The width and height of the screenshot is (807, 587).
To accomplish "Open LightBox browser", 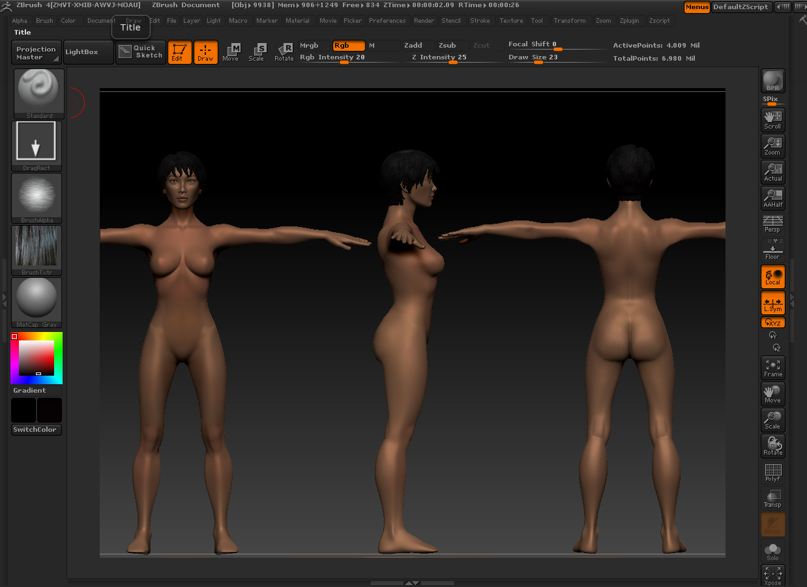I will pyautogui.click(x=89, y=53).
